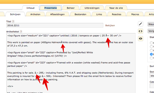Select the Naar de site tab
This screenshot has width=154, height=93.
116,8
